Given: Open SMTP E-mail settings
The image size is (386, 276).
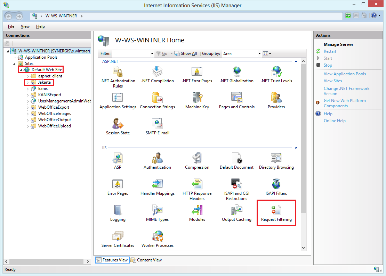Looking at the screenshot, I should pyautogui.click(x=157, y=126).
